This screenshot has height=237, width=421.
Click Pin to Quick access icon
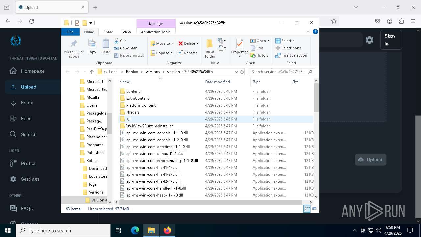point(74,48)
